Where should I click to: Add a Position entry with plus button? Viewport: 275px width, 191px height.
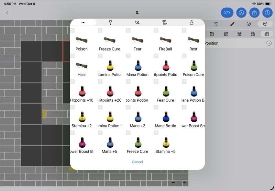click(269, 43)
